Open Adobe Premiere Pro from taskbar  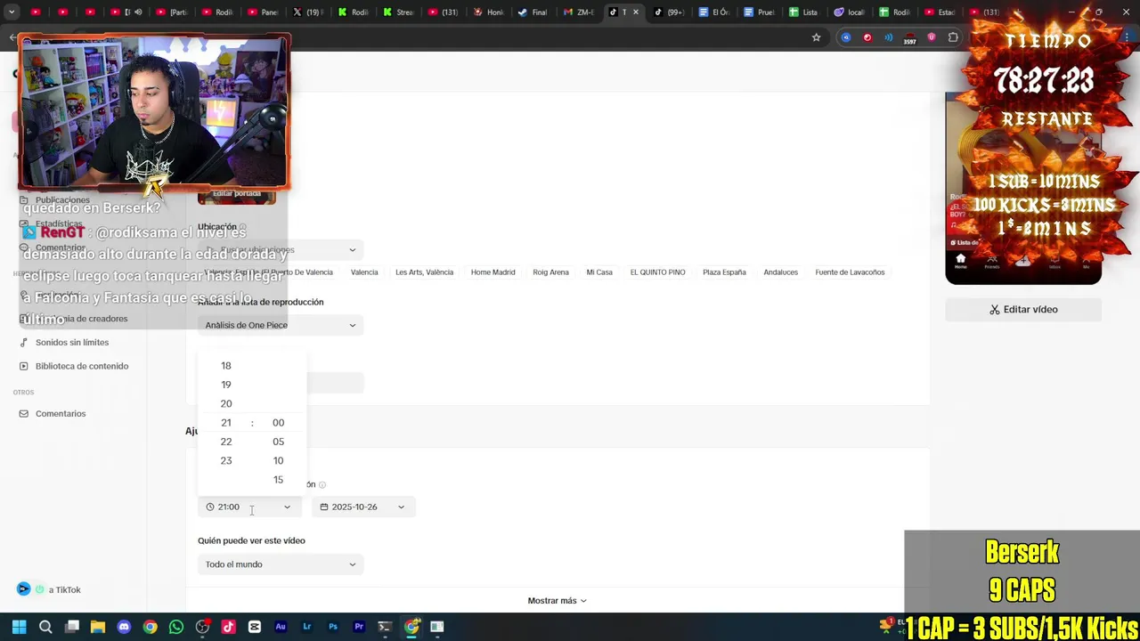click(359, 627)
